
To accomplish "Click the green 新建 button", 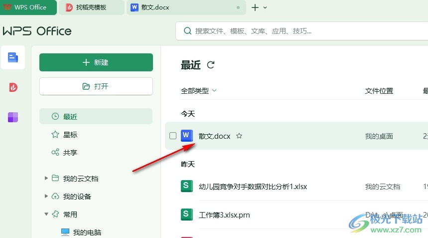I will coord(96,62).
